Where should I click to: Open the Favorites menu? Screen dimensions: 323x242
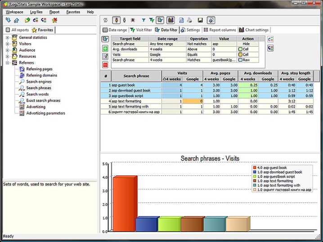73,12
